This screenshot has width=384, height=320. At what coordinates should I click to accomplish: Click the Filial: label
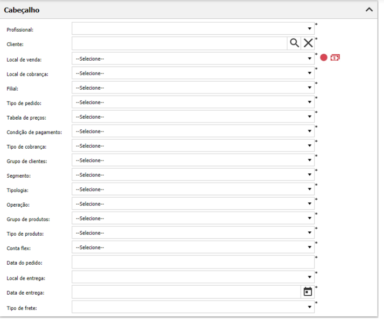click(12, 89)
